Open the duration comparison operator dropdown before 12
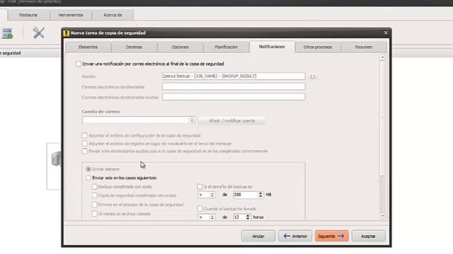The image size is (453, 254). [x=206, y=217]
